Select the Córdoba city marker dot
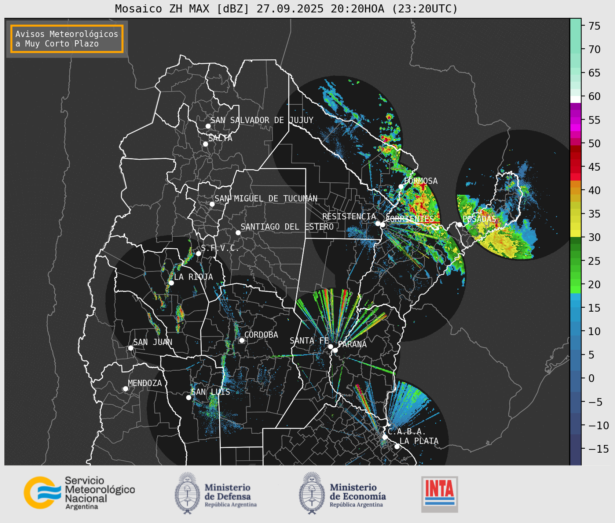 [242, 340]
